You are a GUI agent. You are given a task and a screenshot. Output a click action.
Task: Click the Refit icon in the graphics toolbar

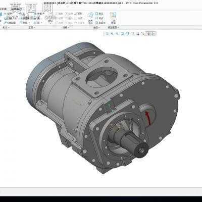click(x=107, y=34)
